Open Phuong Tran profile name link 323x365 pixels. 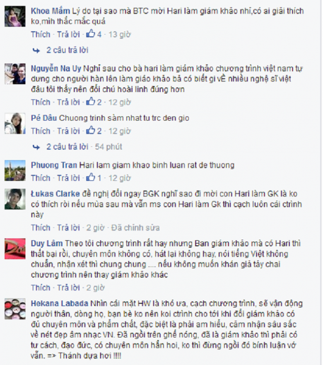(54, 165)
